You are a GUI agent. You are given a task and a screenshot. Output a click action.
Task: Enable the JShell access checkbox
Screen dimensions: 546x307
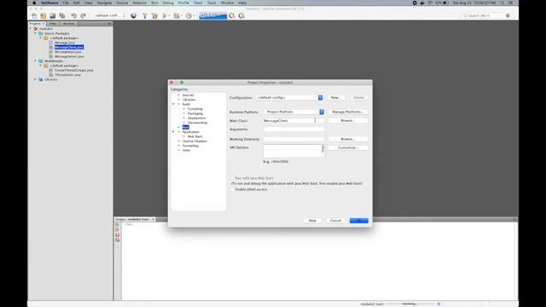[x=232, y=189]
